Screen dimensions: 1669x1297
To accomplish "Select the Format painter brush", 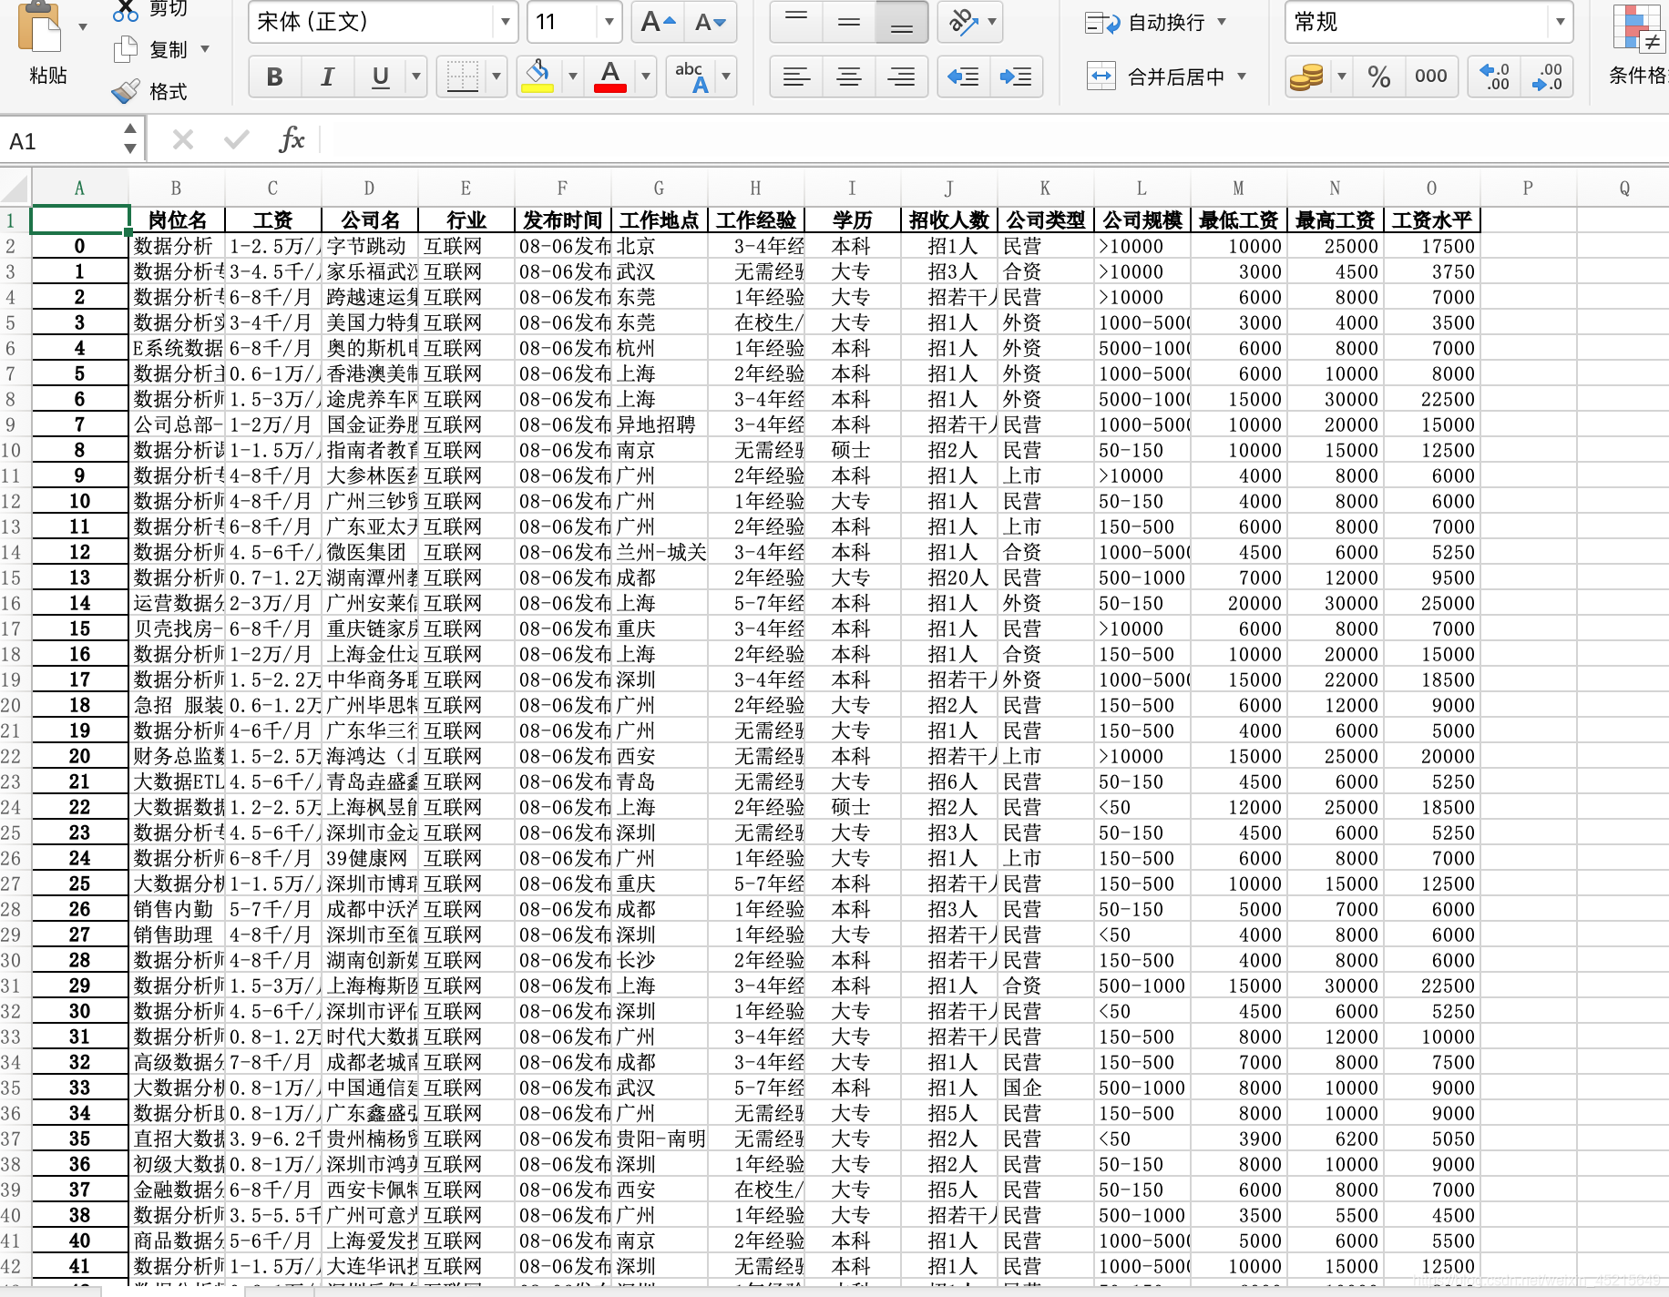I will tap(126, 91).
